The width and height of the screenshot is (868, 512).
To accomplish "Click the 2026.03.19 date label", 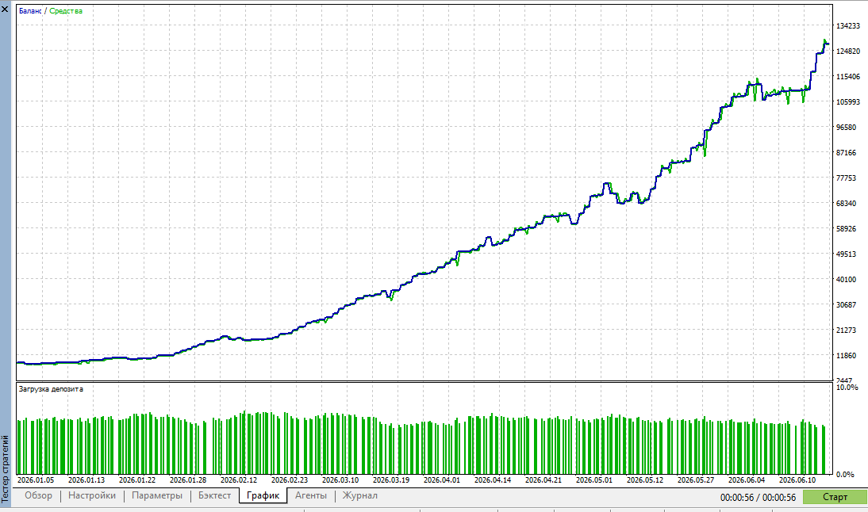I will tap(391, 480).
